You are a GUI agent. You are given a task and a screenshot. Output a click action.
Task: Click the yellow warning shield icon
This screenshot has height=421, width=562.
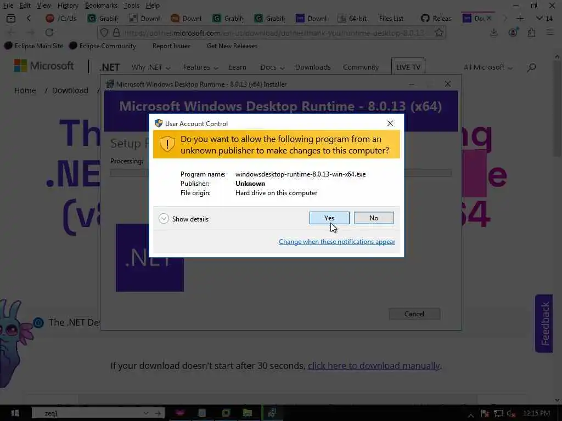(x=167, y=144)
